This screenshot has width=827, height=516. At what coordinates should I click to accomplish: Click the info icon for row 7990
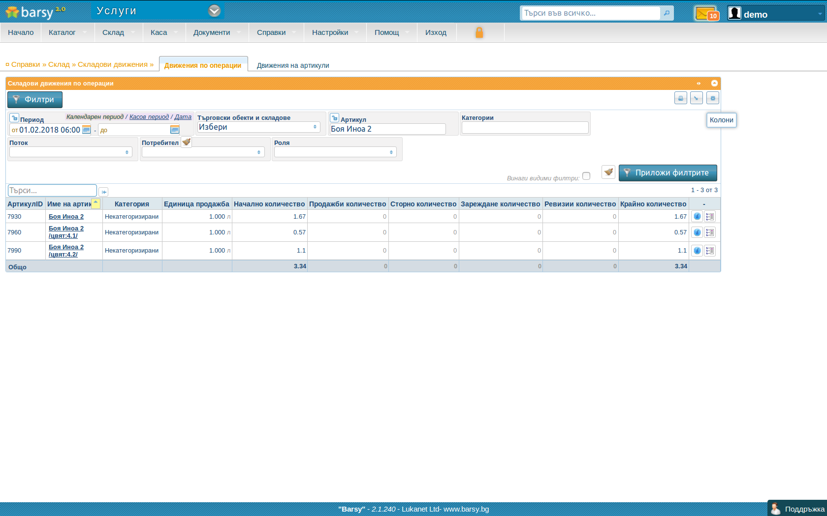(697, 251)
